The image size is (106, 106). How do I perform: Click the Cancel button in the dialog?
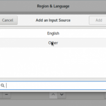[x=8, y=20]
